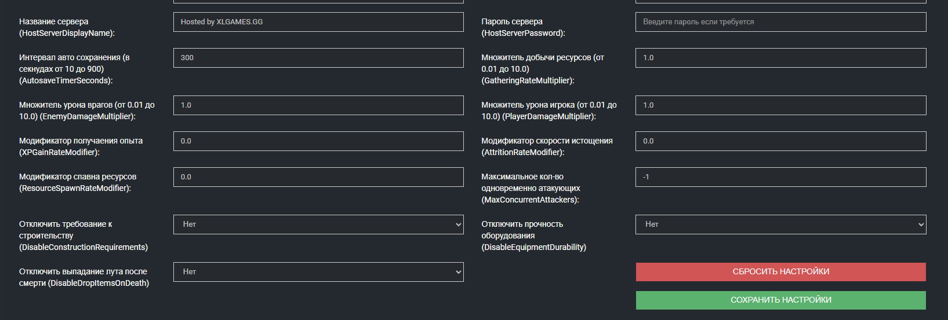Focus the PlayerDamageMultiplier input field
The image size is (948, 320).
pyautogui.click(x=780, y=105)
